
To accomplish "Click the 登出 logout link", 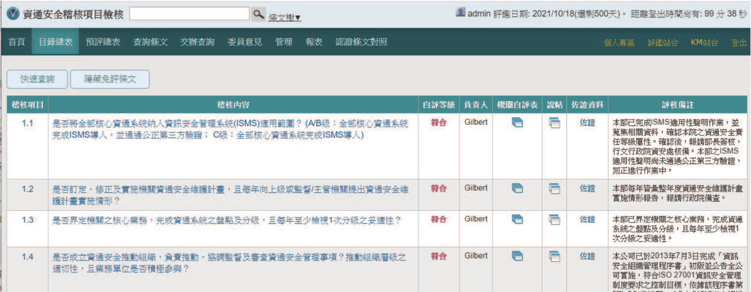I will tap(739, 43).
